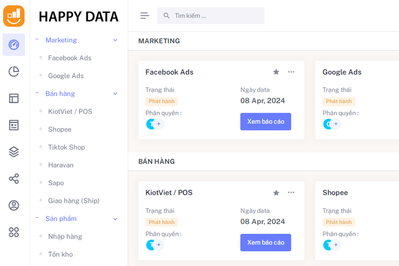Click the search magnifier icon
Viewport: 399px width, 266px height.
pos(166,16)
